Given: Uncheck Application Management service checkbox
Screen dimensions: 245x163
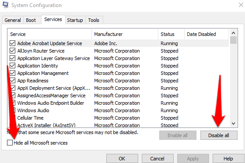Looking at the screenshot, I should click(13, 73).
